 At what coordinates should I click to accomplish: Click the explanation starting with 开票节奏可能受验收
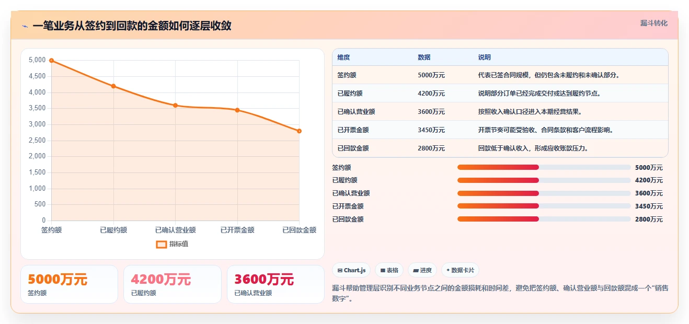(546, 130)
